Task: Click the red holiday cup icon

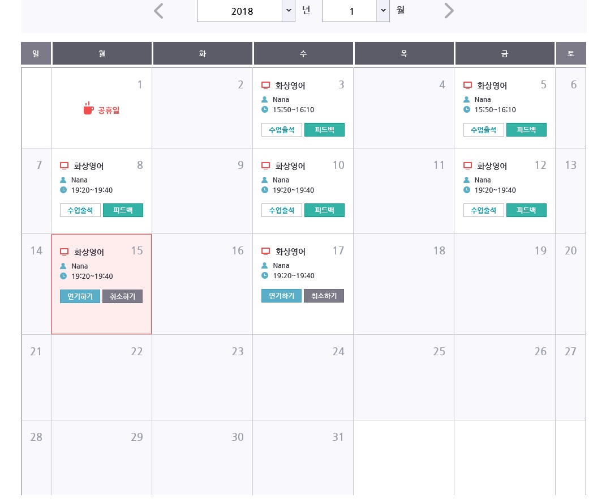Action: 88,109
